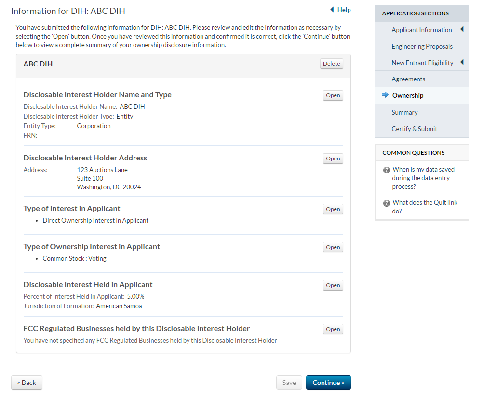Click blue arrow icon next to Ownership

385,95
